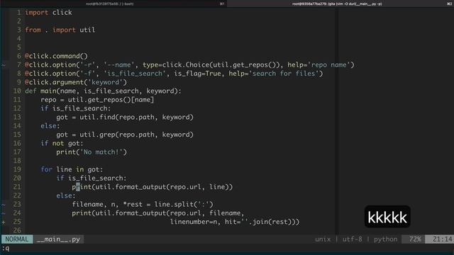454x255 pixels.
Task: Click the git change sign beside line 23
Action: click(x=4, y=205)
